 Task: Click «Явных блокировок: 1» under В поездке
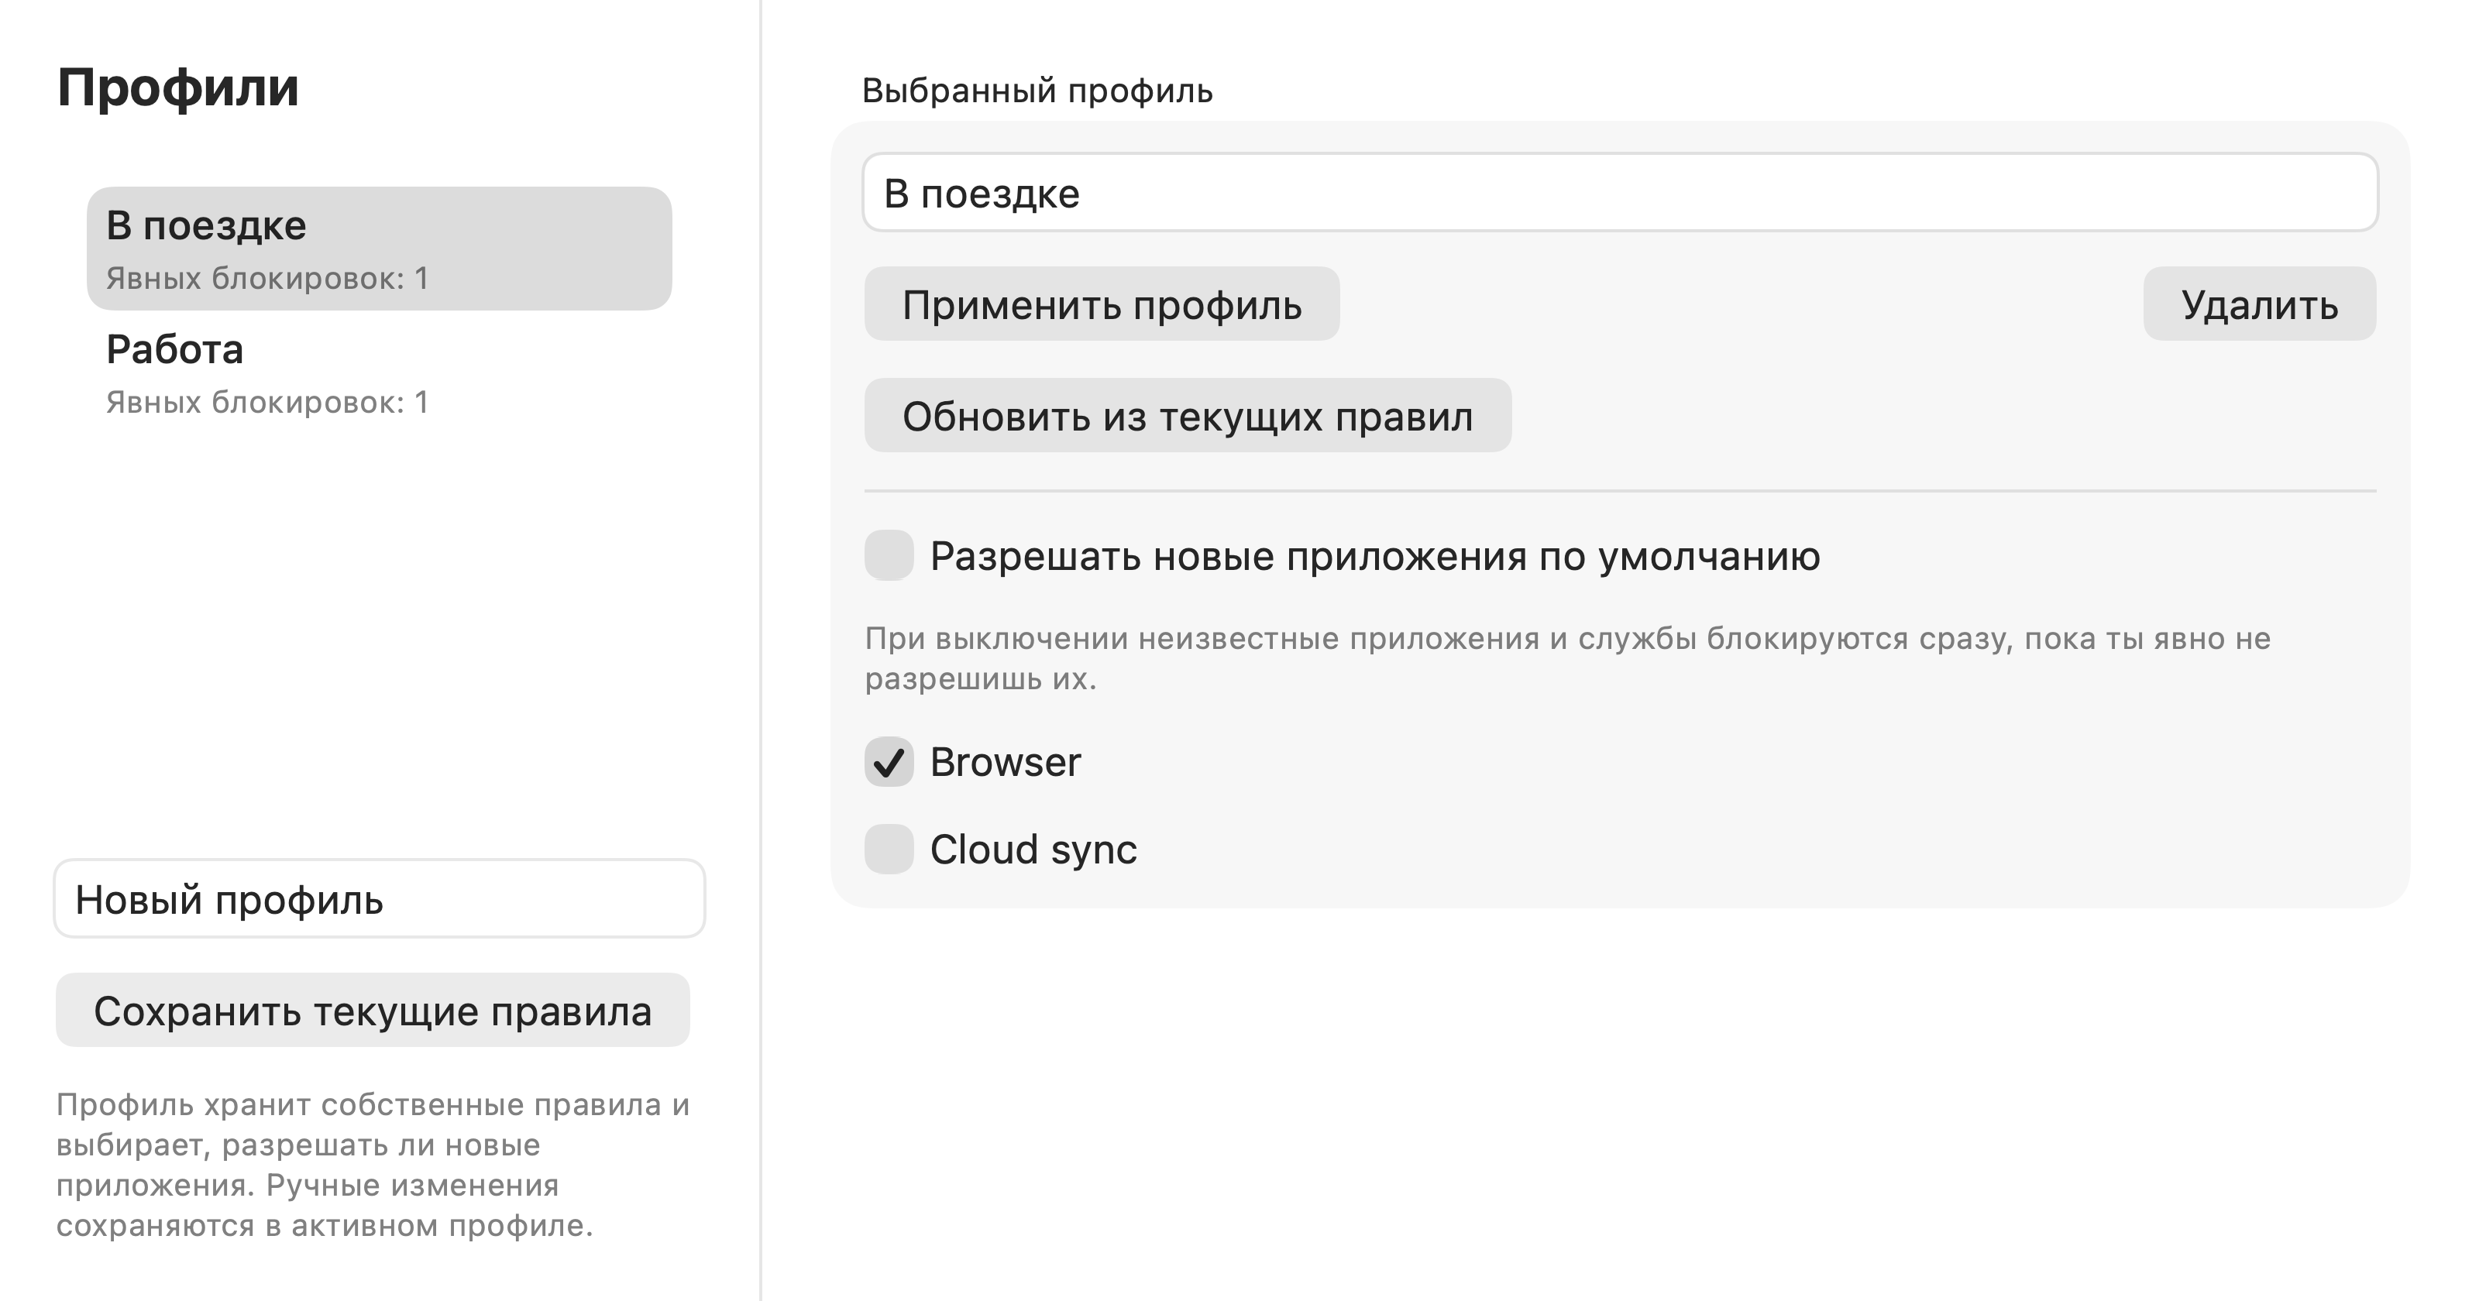pos(266,278)
